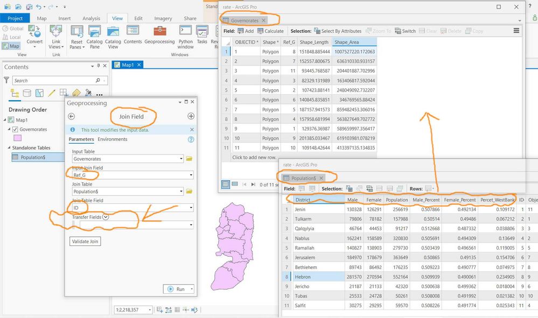This screenshot has height=318, width=538.
Task: Open Reset Panes dropdown
Action: (x=77, y=37)
